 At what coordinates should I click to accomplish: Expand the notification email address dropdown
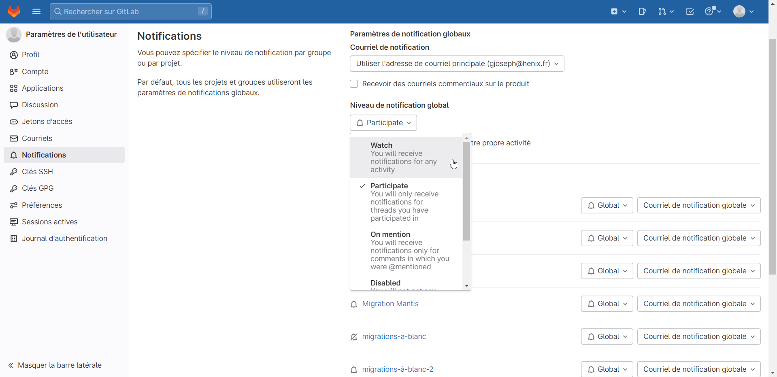(x=457, y=64)
